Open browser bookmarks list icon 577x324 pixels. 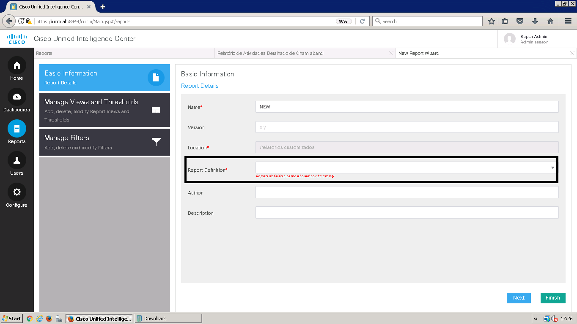[505, 21]
